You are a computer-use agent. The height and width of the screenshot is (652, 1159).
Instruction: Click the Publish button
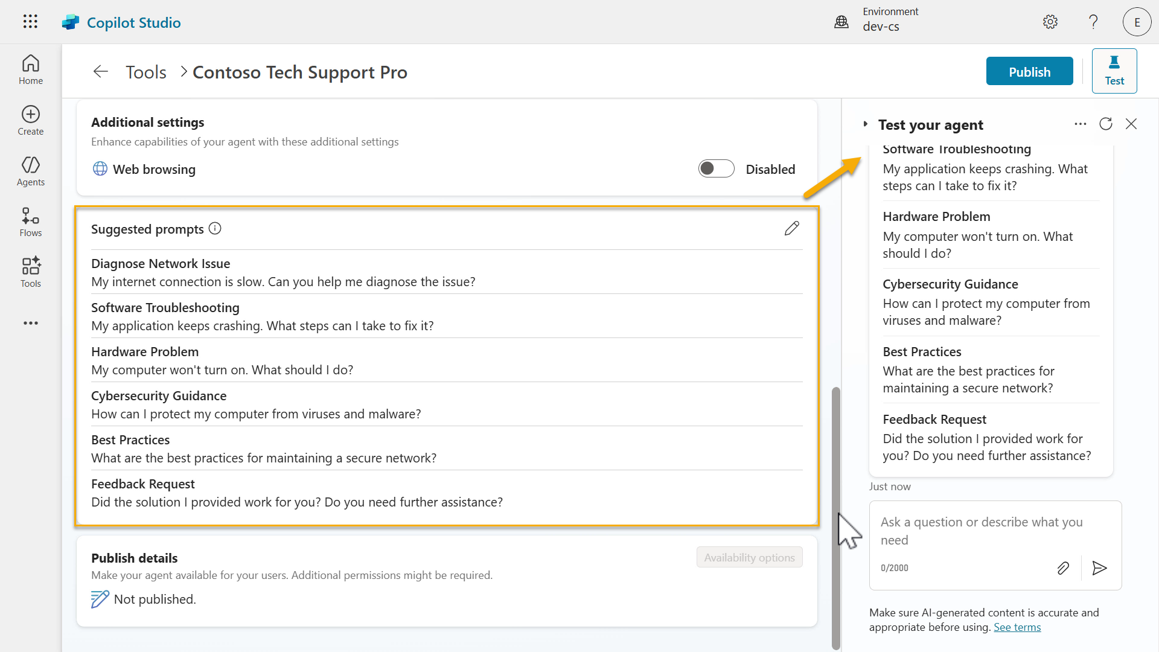[x=1029, y=72]
